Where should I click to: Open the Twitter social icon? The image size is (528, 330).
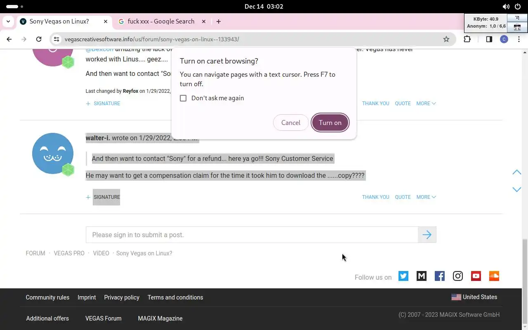(x=403, y=276)
